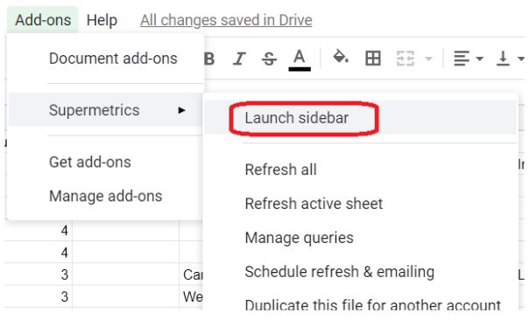The image size is (529, 320).
Task: Expand the horizontal align dropdown arrow
Action: coord(479,59)
